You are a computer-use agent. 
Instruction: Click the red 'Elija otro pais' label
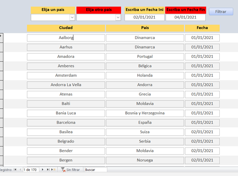pyautogui.click(x=99, y=10)
